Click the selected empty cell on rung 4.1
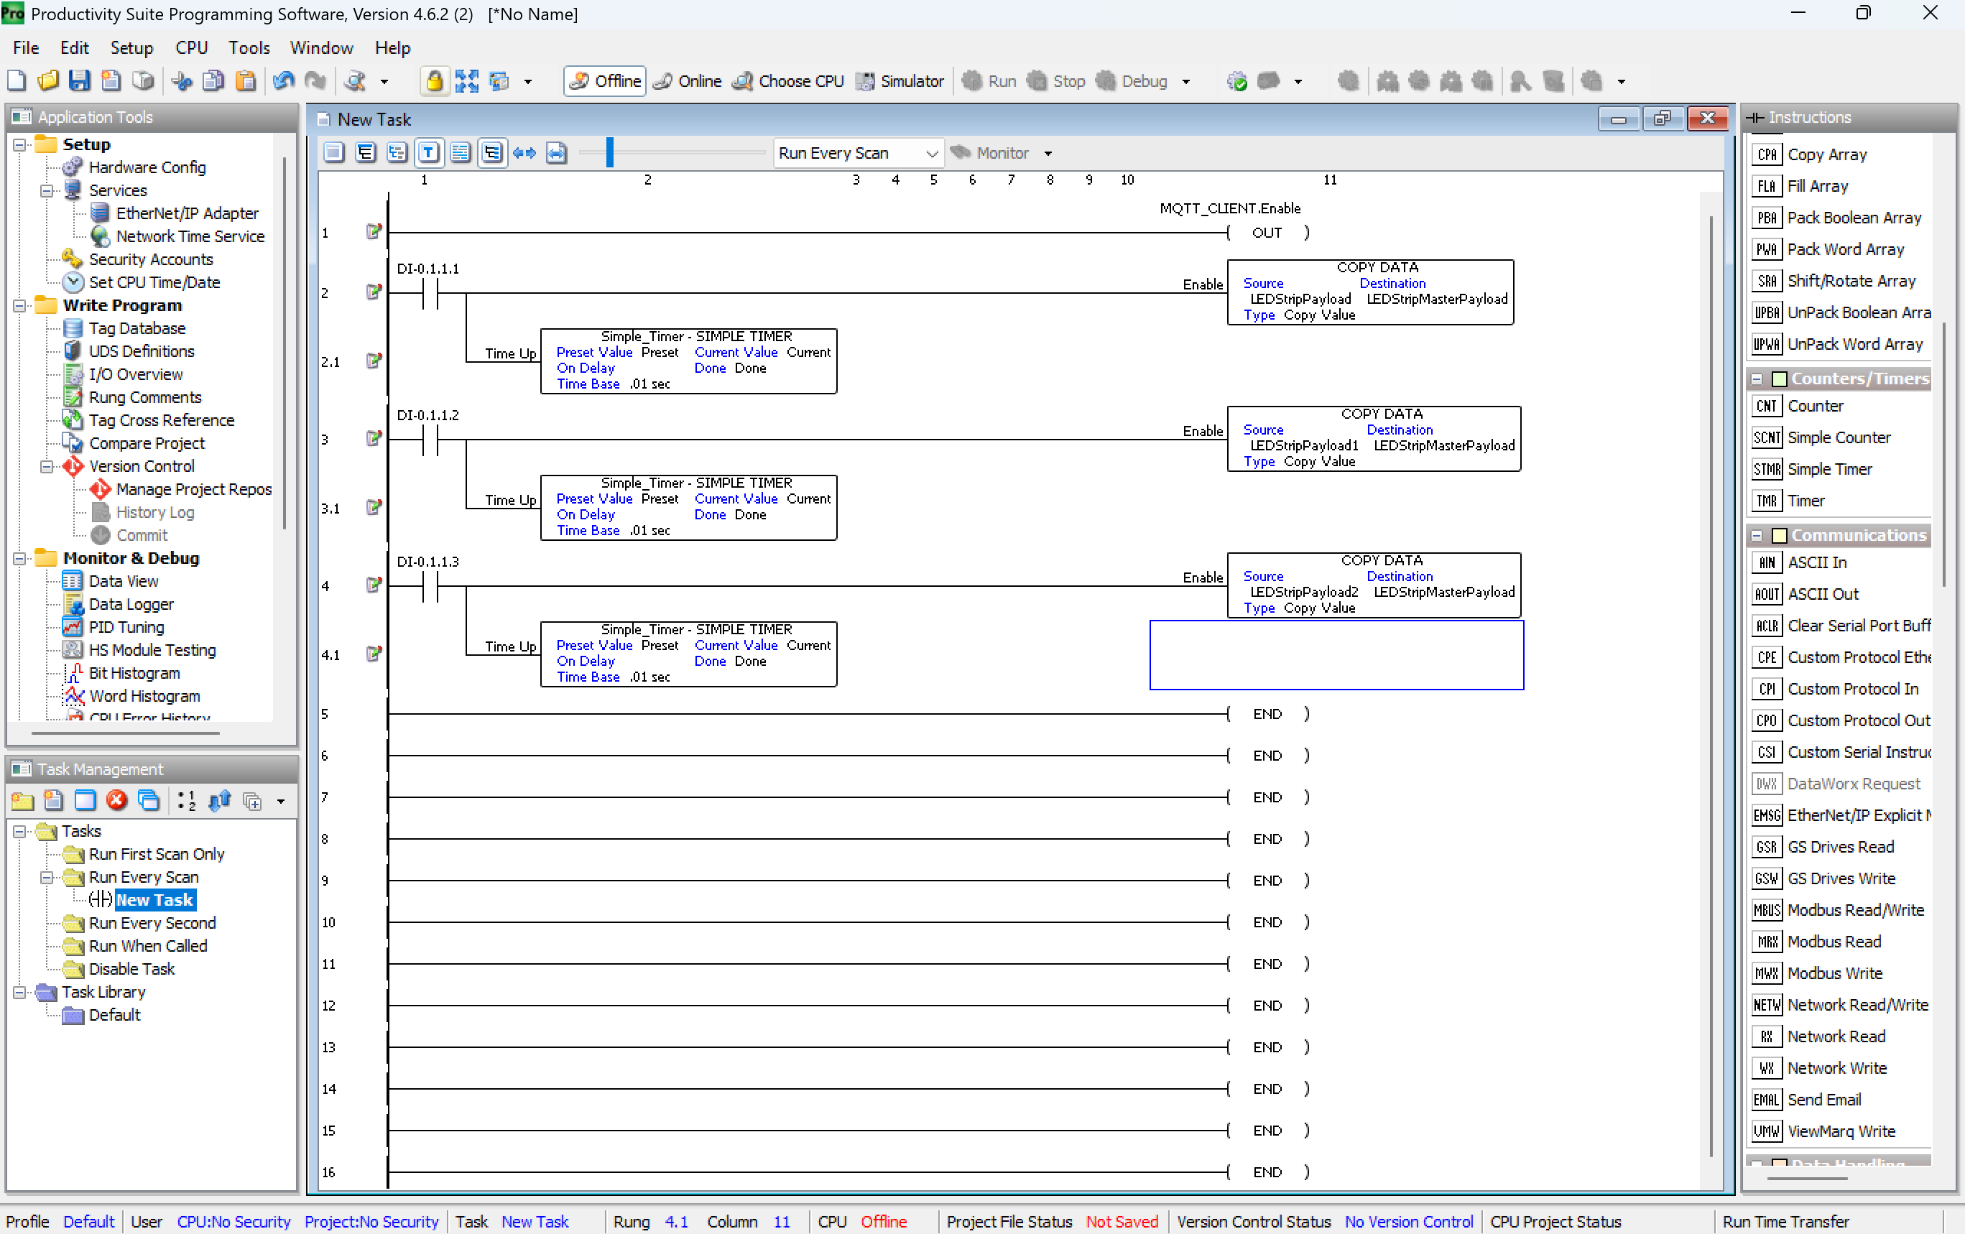The image size is (1965, 1234). (x=1336, y=654)
